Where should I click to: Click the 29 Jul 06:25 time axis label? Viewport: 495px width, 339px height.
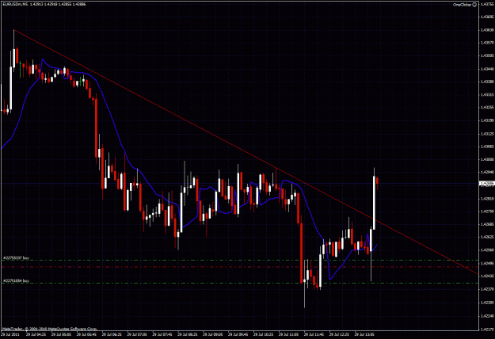[x=112, y=333]
